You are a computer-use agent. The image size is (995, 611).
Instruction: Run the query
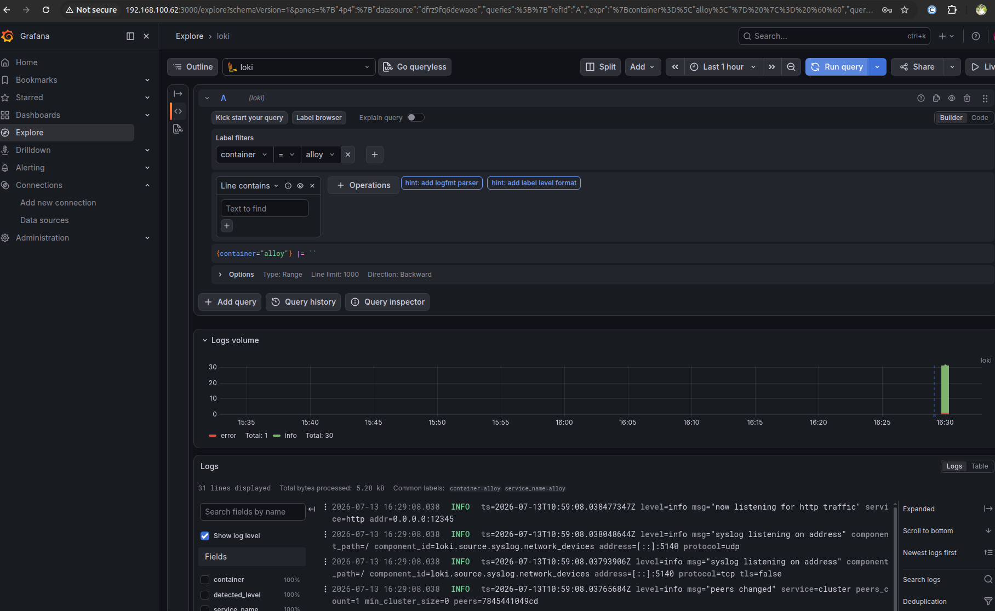(837, 67)
